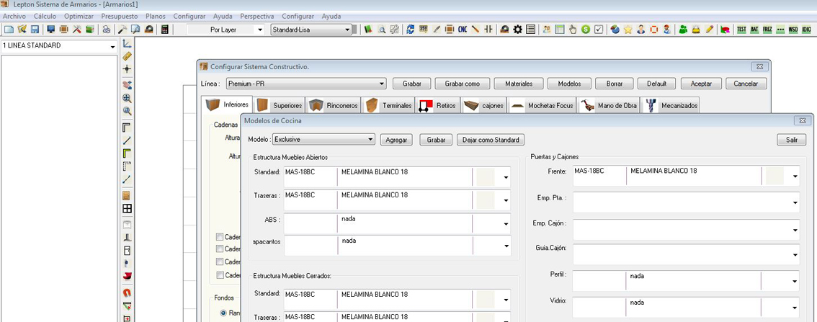Screen dimensions: 817x322
Task: Switch to the Superiores tab
Action: click(280, 105)
